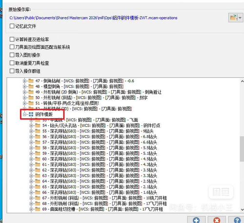Viewport: 244px width, 223px height.
Task: Select row 59 深孔啄钻 5.1钻头
Action: click(100, 153)
